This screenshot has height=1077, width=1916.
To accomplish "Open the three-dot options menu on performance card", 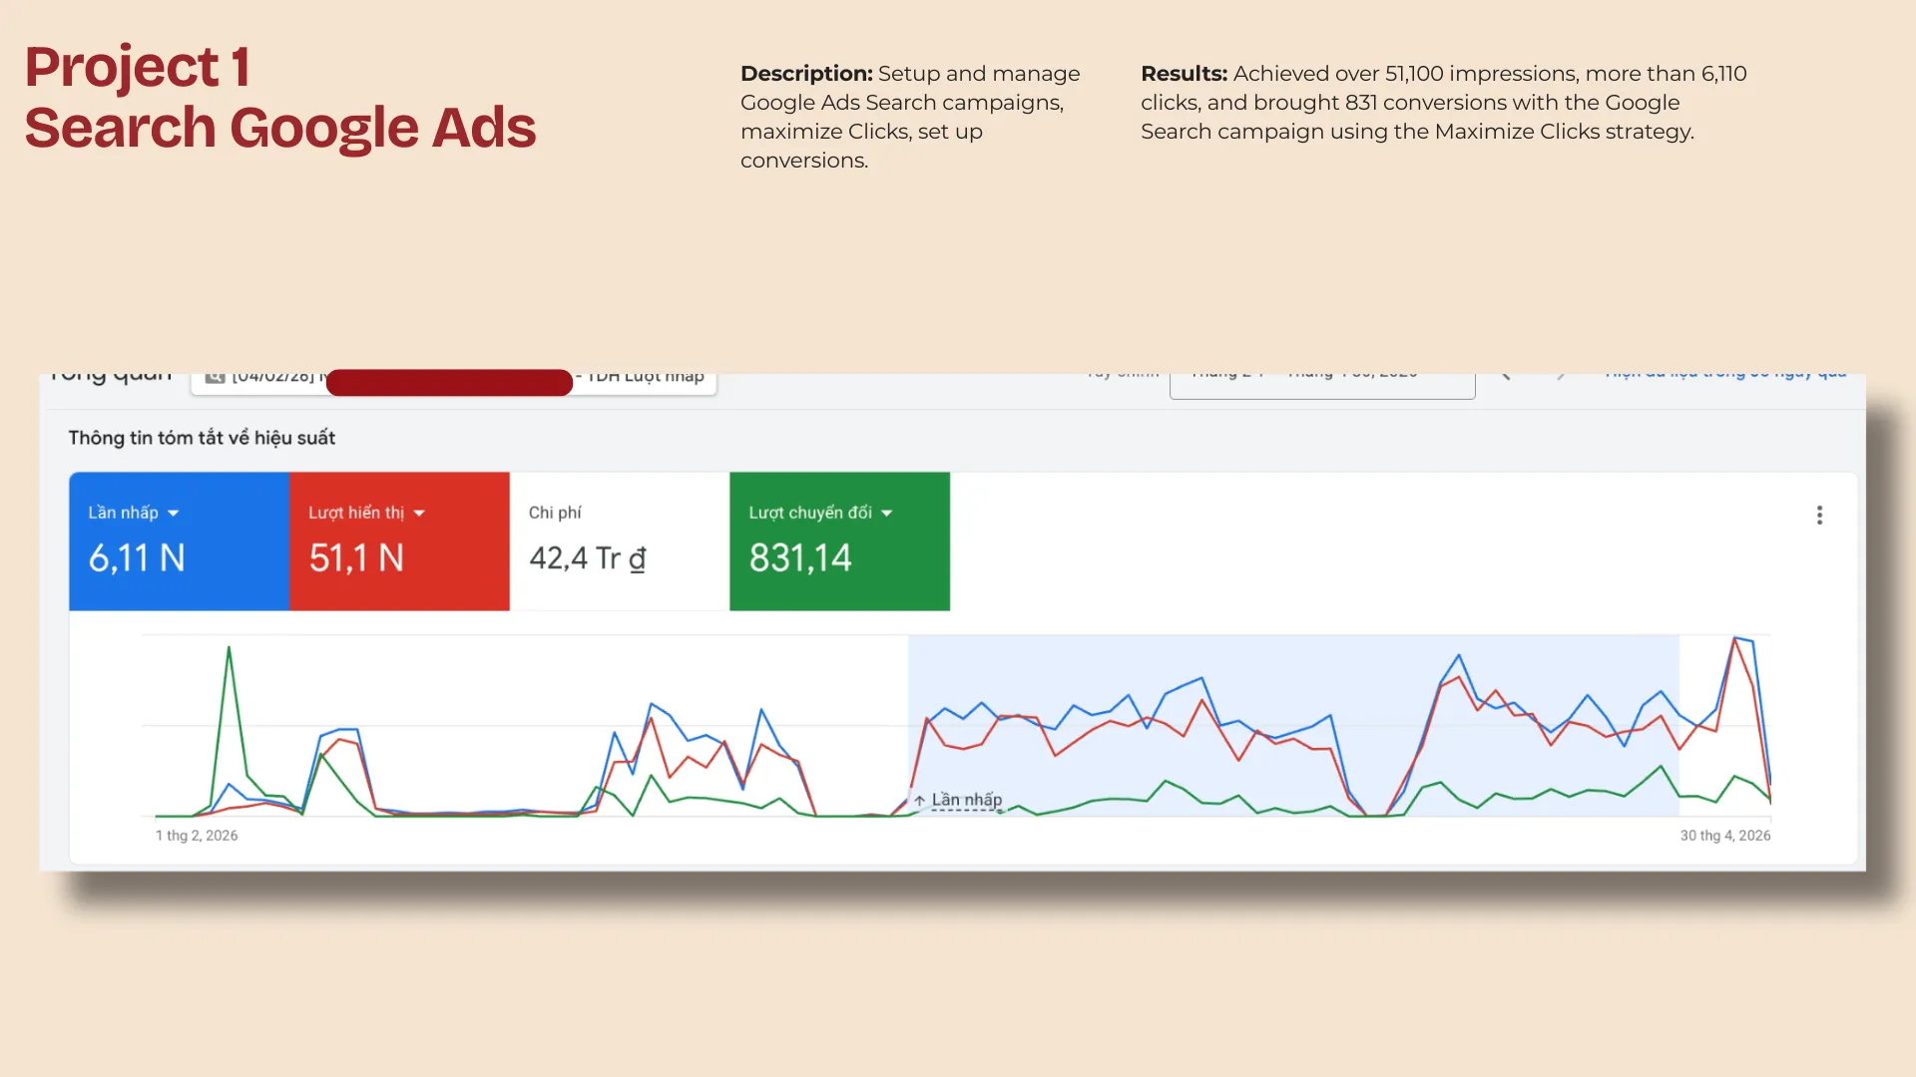I will pyautogui.click(x=1819, y=515).
